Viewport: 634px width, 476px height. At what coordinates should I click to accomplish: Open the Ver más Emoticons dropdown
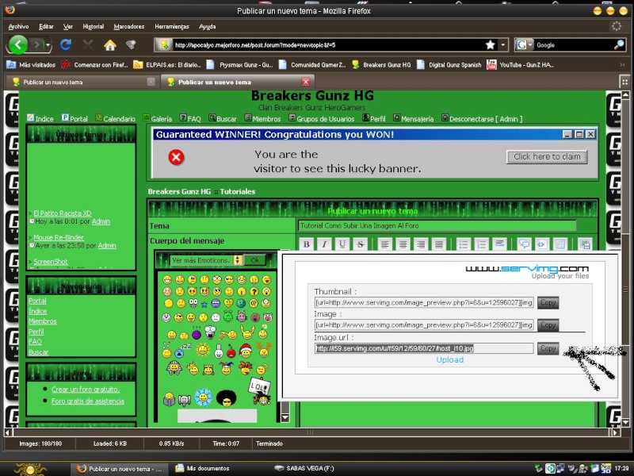[206, 260]
